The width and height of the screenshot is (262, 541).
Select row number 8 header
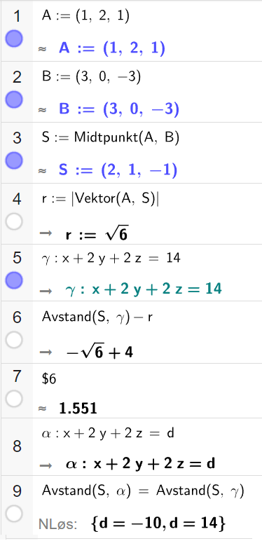(17, 446)
